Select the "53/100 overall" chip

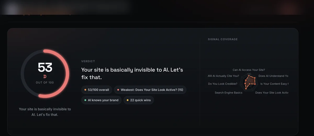[x=97, y=90]
